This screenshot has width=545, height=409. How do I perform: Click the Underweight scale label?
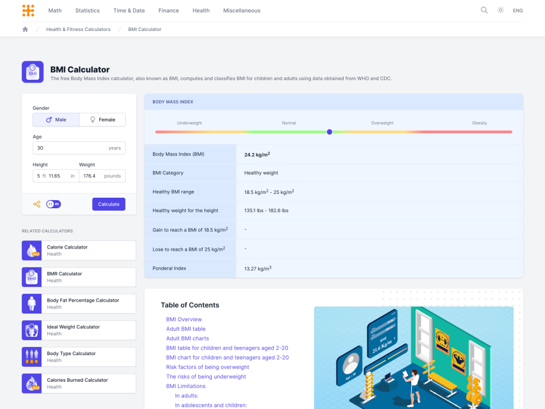[x=190, y=123]
